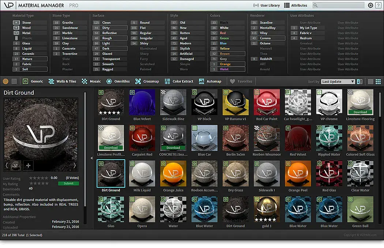Set My Rating stars

click(x=39, y=183)
